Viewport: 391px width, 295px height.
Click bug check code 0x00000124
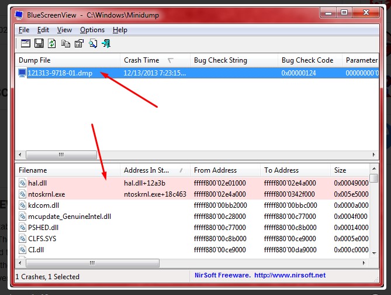tap(299, 73)
